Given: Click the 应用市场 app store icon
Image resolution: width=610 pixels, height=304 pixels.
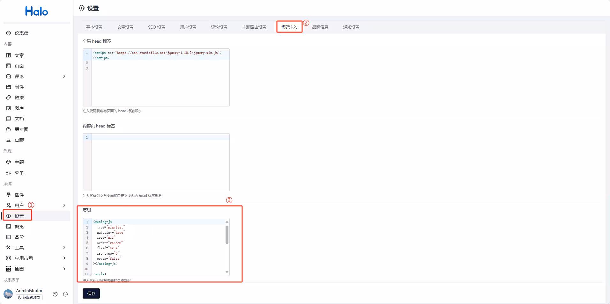Looking at the screenshot, I should pos(9,258).
